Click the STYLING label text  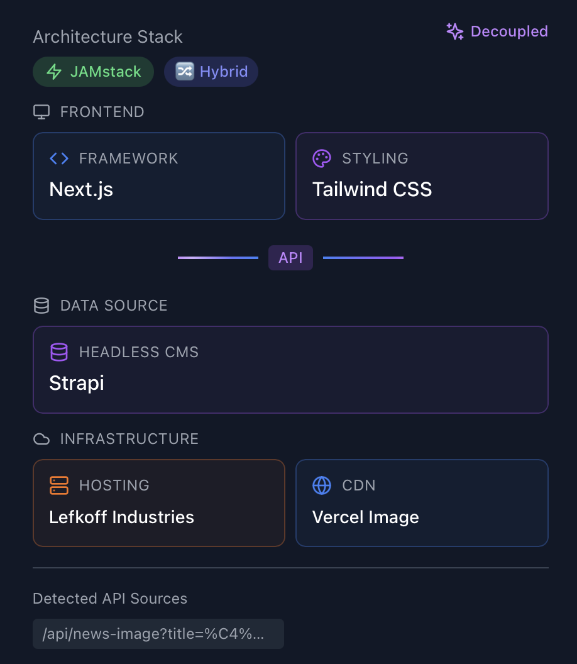click(375, 158)
